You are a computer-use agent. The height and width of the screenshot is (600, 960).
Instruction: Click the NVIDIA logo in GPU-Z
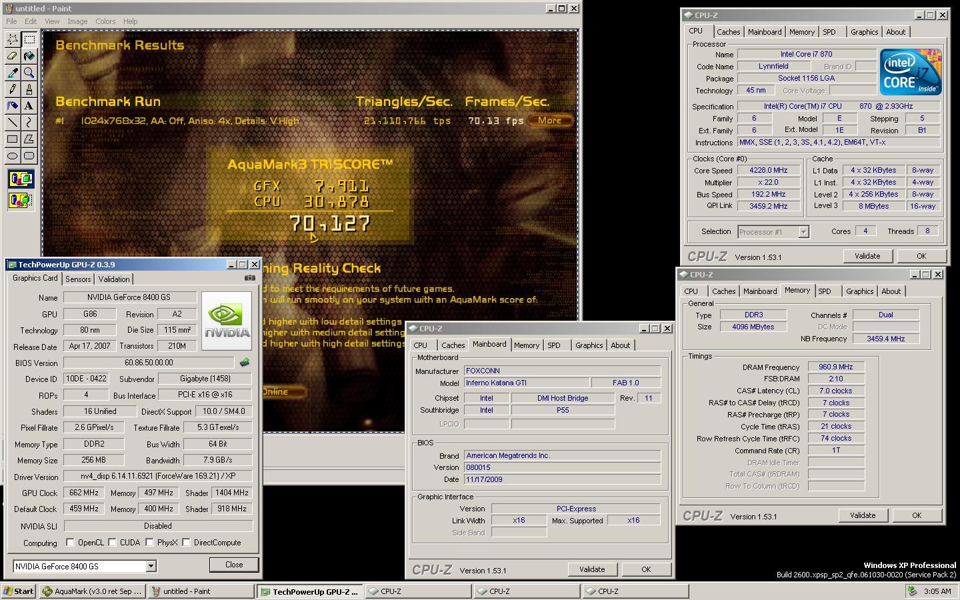[227, 321]
